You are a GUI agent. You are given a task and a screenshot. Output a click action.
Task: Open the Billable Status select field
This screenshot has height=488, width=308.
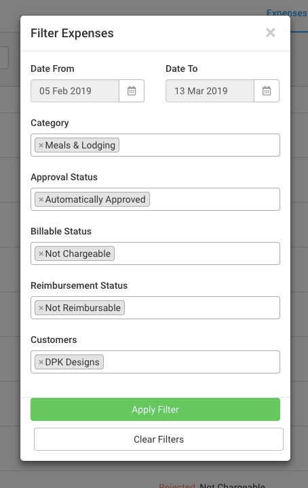tap(155, 253)
